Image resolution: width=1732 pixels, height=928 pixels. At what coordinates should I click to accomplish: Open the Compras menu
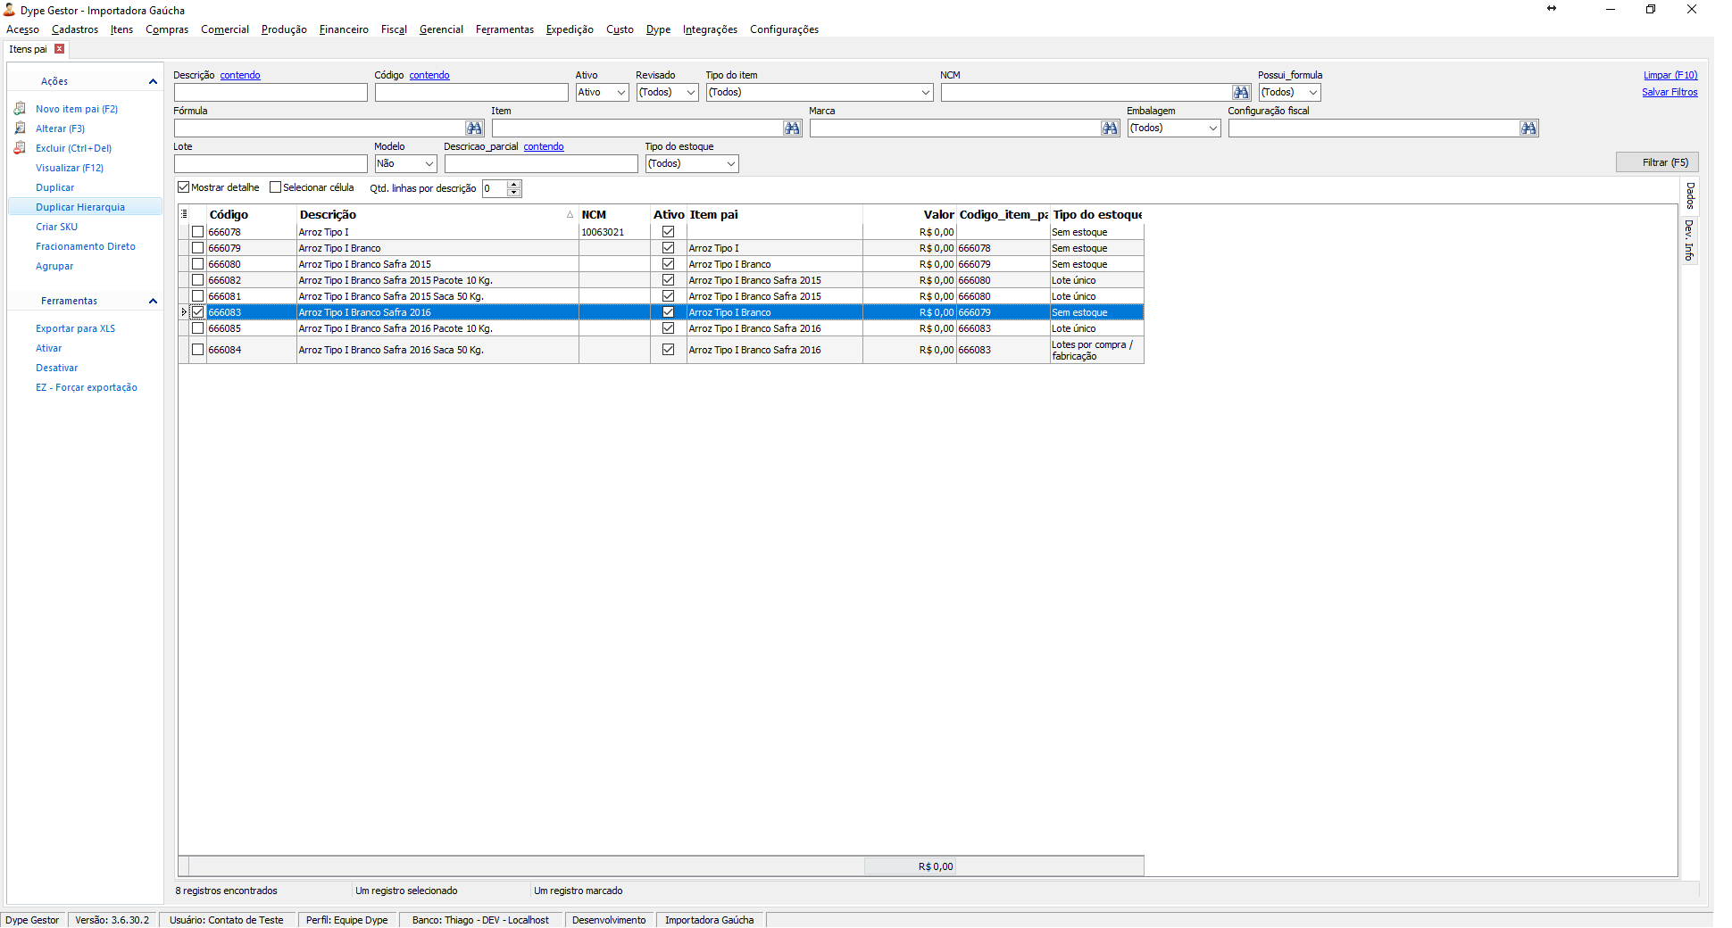[167, 29]
